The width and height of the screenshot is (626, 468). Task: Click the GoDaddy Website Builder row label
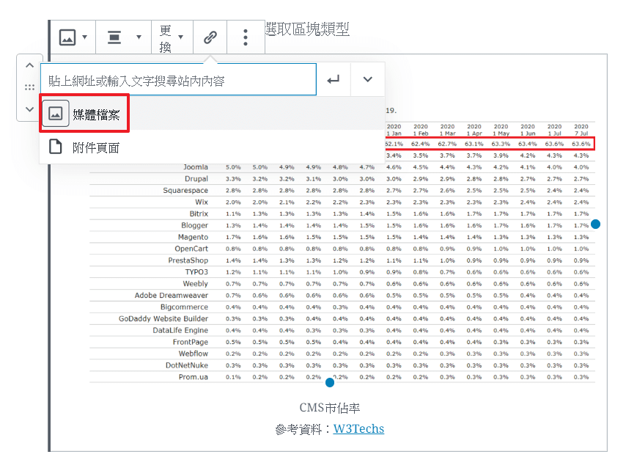[163, 318]
